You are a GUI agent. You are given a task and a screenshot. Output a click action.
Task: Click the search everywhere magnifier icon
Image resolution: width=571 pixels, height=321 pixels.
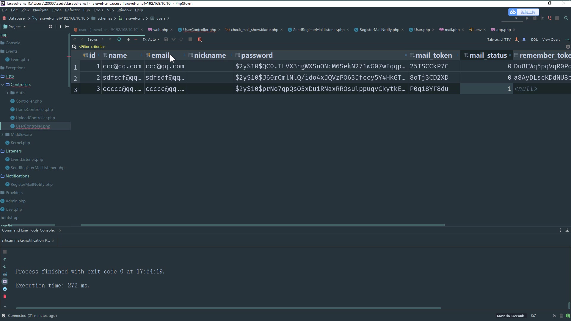click(566, 18)
